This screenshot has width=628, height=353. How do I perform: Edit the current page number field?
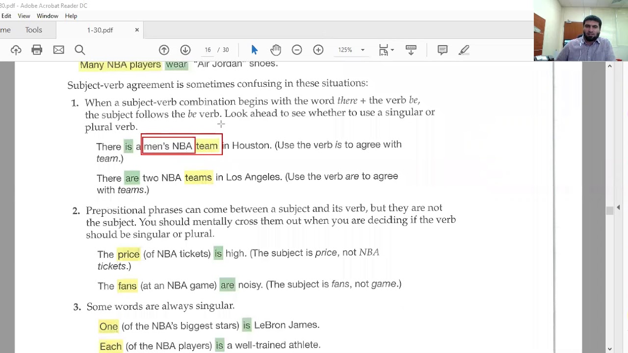coord(207,50)
